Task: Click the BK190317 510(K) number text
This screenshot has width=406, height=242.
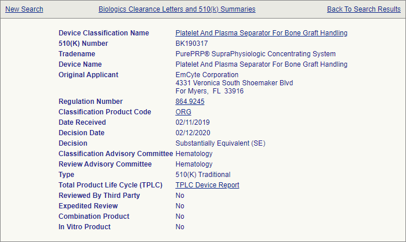Action: 192,44
